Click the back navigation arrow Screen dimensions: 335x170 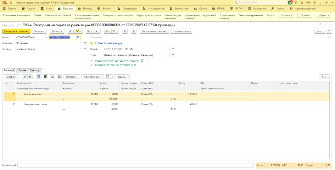click(x=5, y=25)
